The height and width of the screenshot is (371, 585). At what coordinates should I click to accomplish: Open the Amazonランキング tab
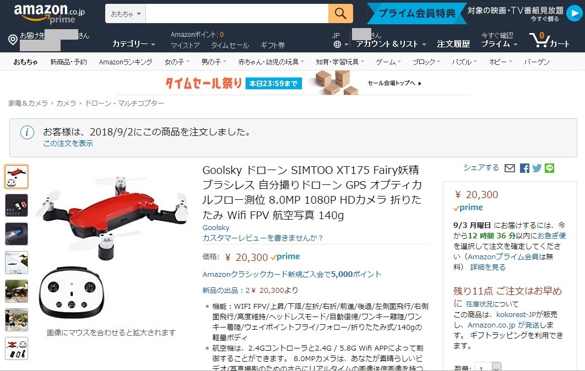tap(126, 62)
